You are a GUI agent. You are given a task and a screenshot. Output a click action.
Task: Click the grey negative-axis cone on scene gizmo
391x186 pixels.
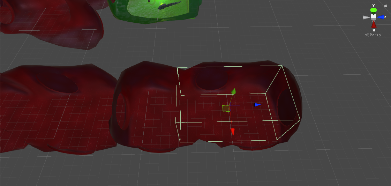point(366,17)
